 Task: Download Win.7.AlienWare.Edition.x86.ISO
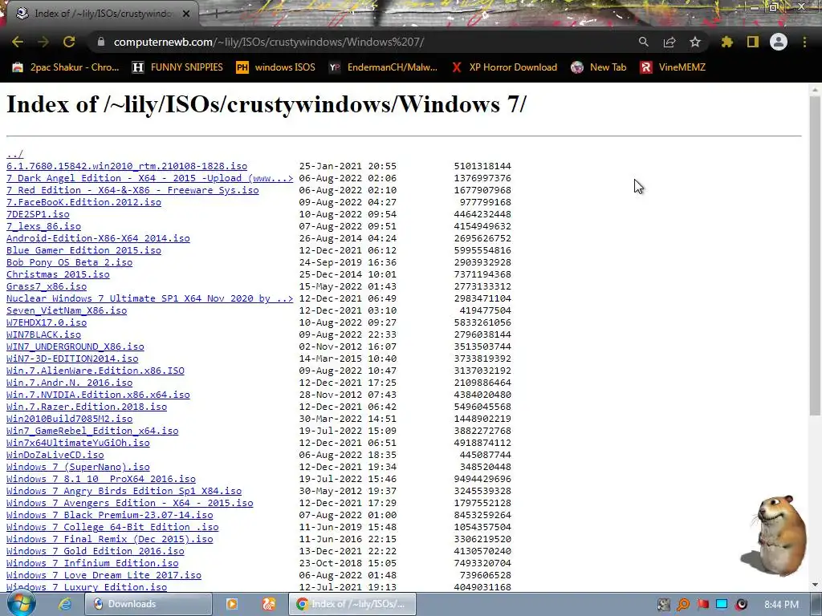point(96,371)
